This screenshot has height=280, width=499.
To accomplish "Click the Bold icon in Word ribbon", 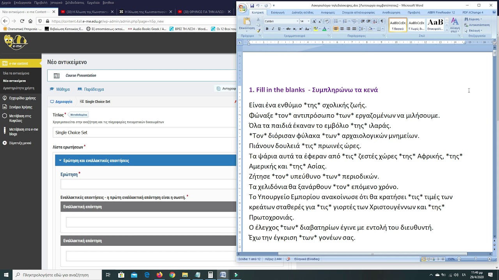I will [x=267, y=29].
